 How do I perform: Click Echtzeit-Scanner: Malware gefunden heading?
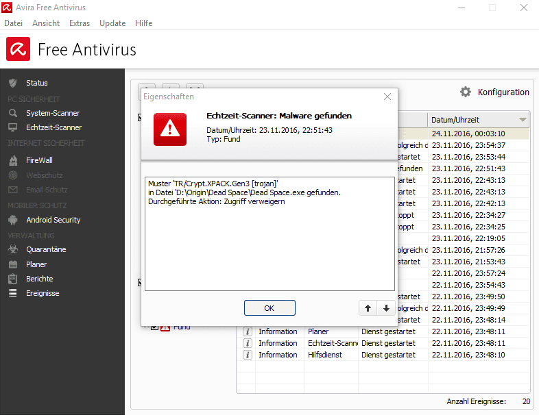point(279,116)
